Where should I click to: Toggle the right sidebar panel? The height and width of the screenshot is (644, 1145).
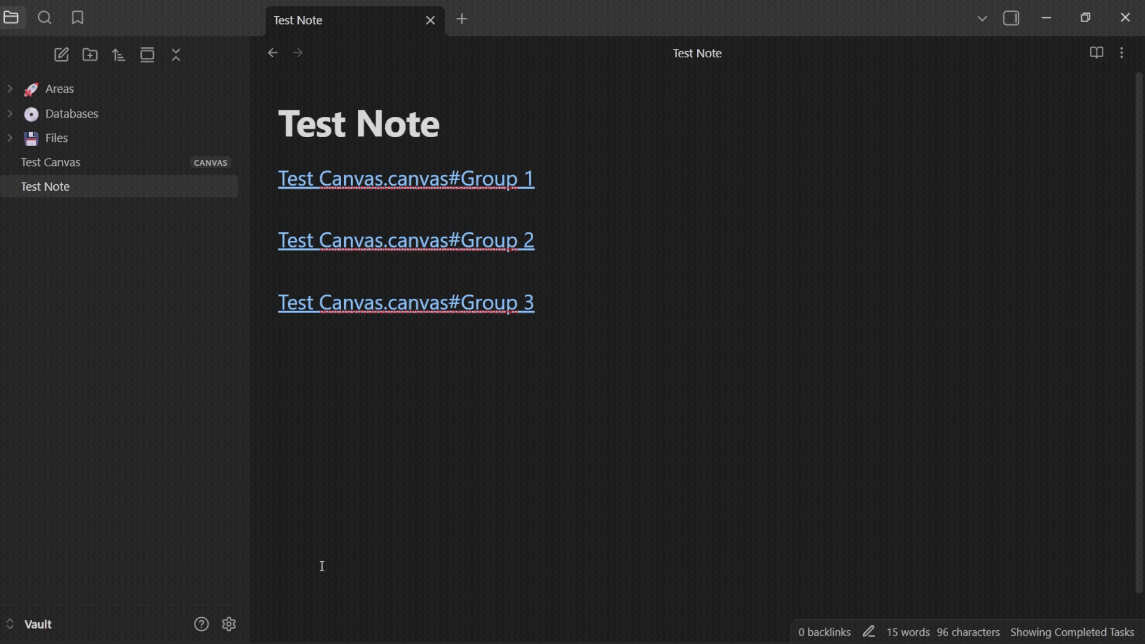point(1011,18)
